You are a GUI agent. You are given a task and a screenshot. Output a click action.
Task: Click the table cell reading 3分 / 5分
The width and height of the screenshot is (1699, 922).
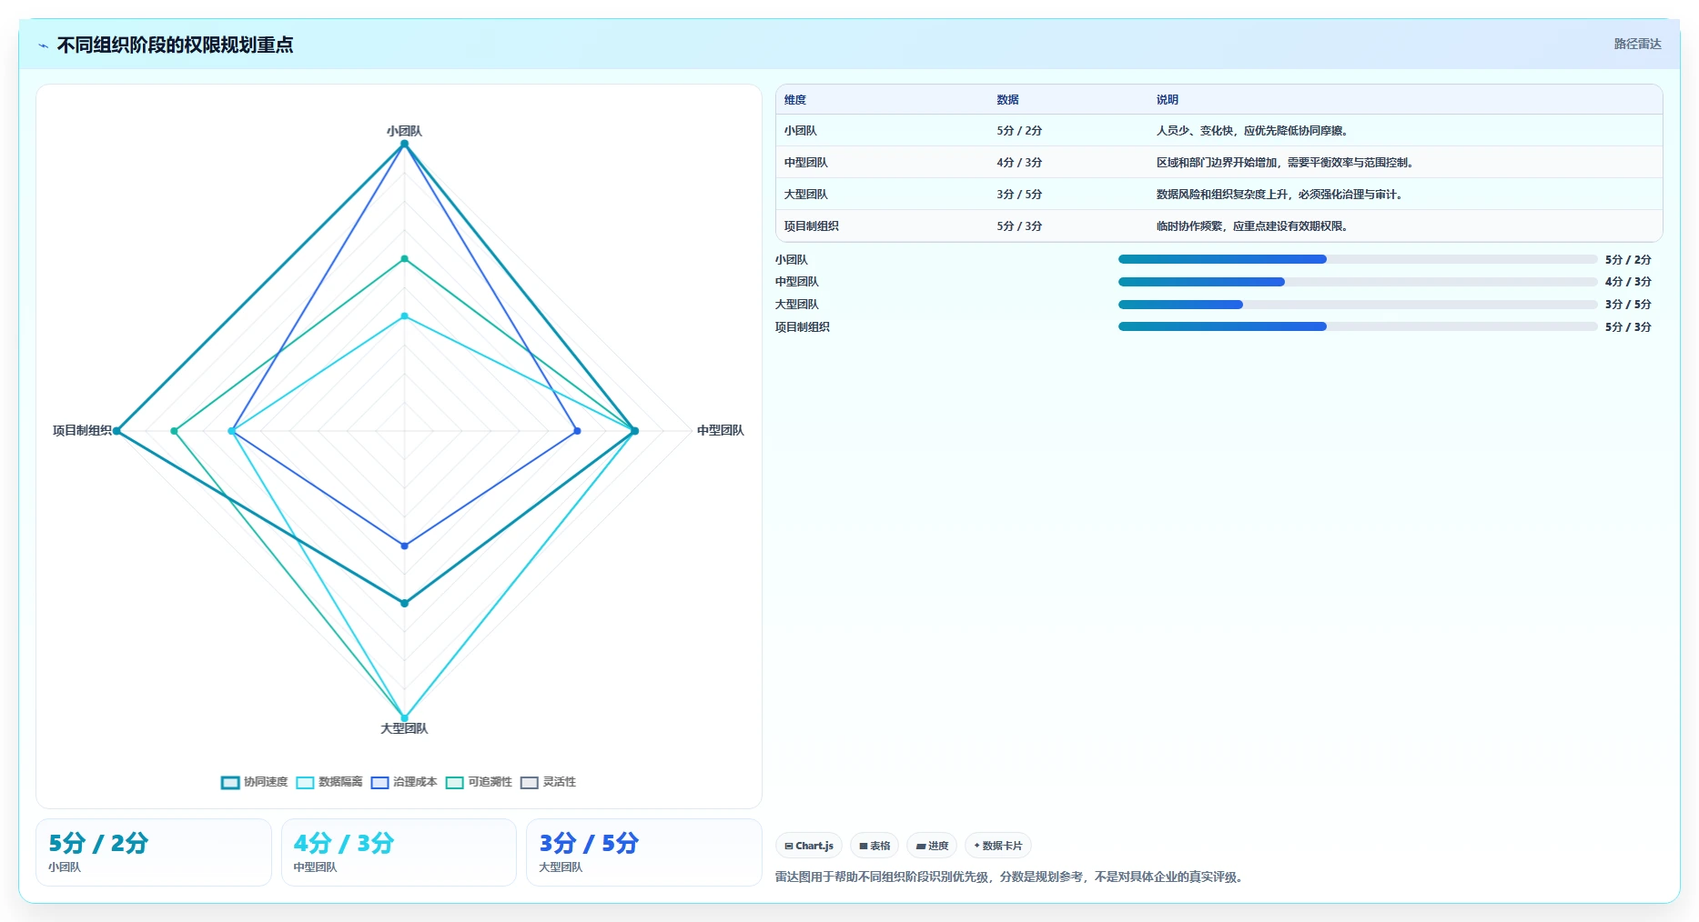[x=1019, y=195]
